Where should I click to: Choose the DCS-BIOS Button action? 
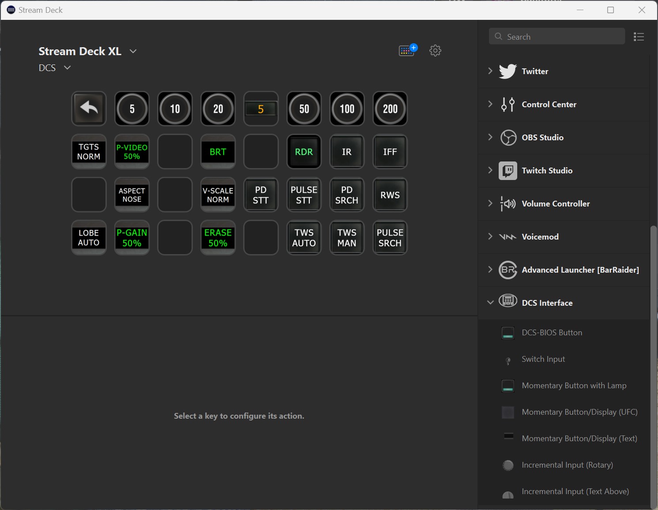(x=564, y=333)
